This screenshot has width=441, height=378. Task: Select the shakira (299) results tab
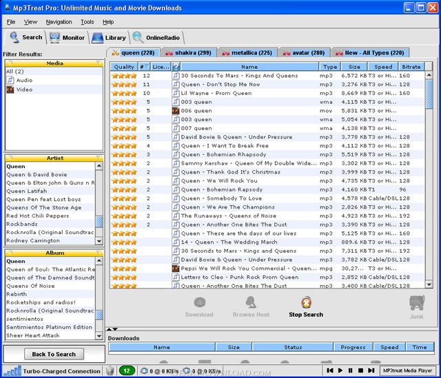click(188, 53)
